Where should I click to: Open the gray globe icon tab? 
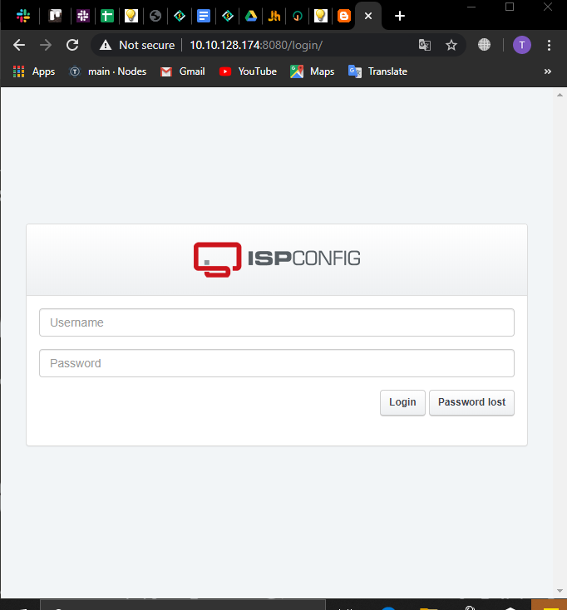coord(155,16)
